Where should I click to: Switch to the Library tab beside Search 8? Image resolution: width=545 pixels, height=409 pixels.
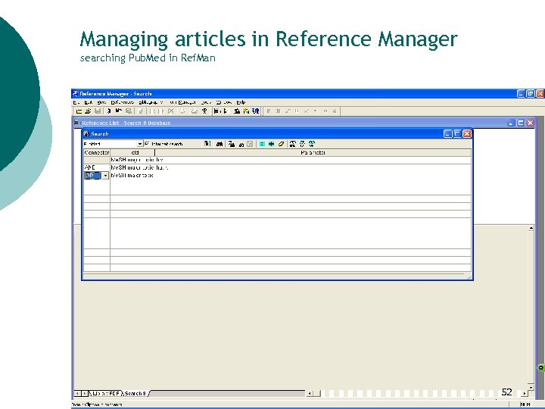tap(106, 393)
